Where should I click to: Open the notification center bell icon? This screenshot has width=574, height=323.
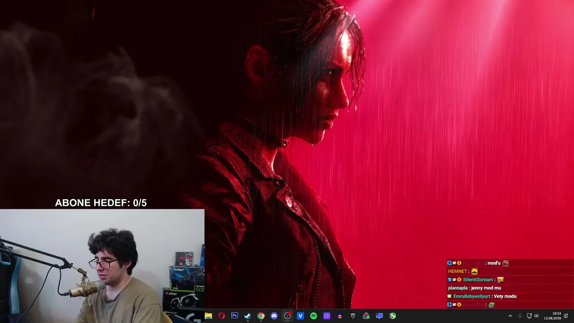(566, 316)
